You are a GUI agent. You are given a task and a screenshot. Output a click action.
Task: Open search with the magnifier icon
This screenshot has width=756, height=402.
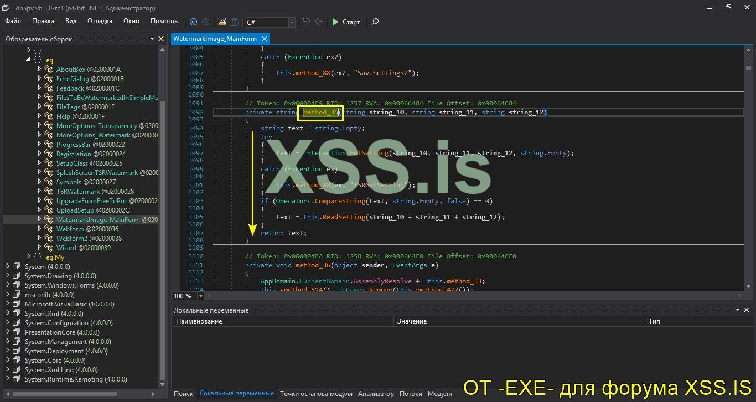click(375, 22)
